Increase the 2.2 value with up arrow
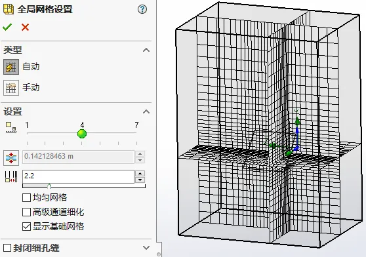366x257 pixels. click(x=140, y=173)
